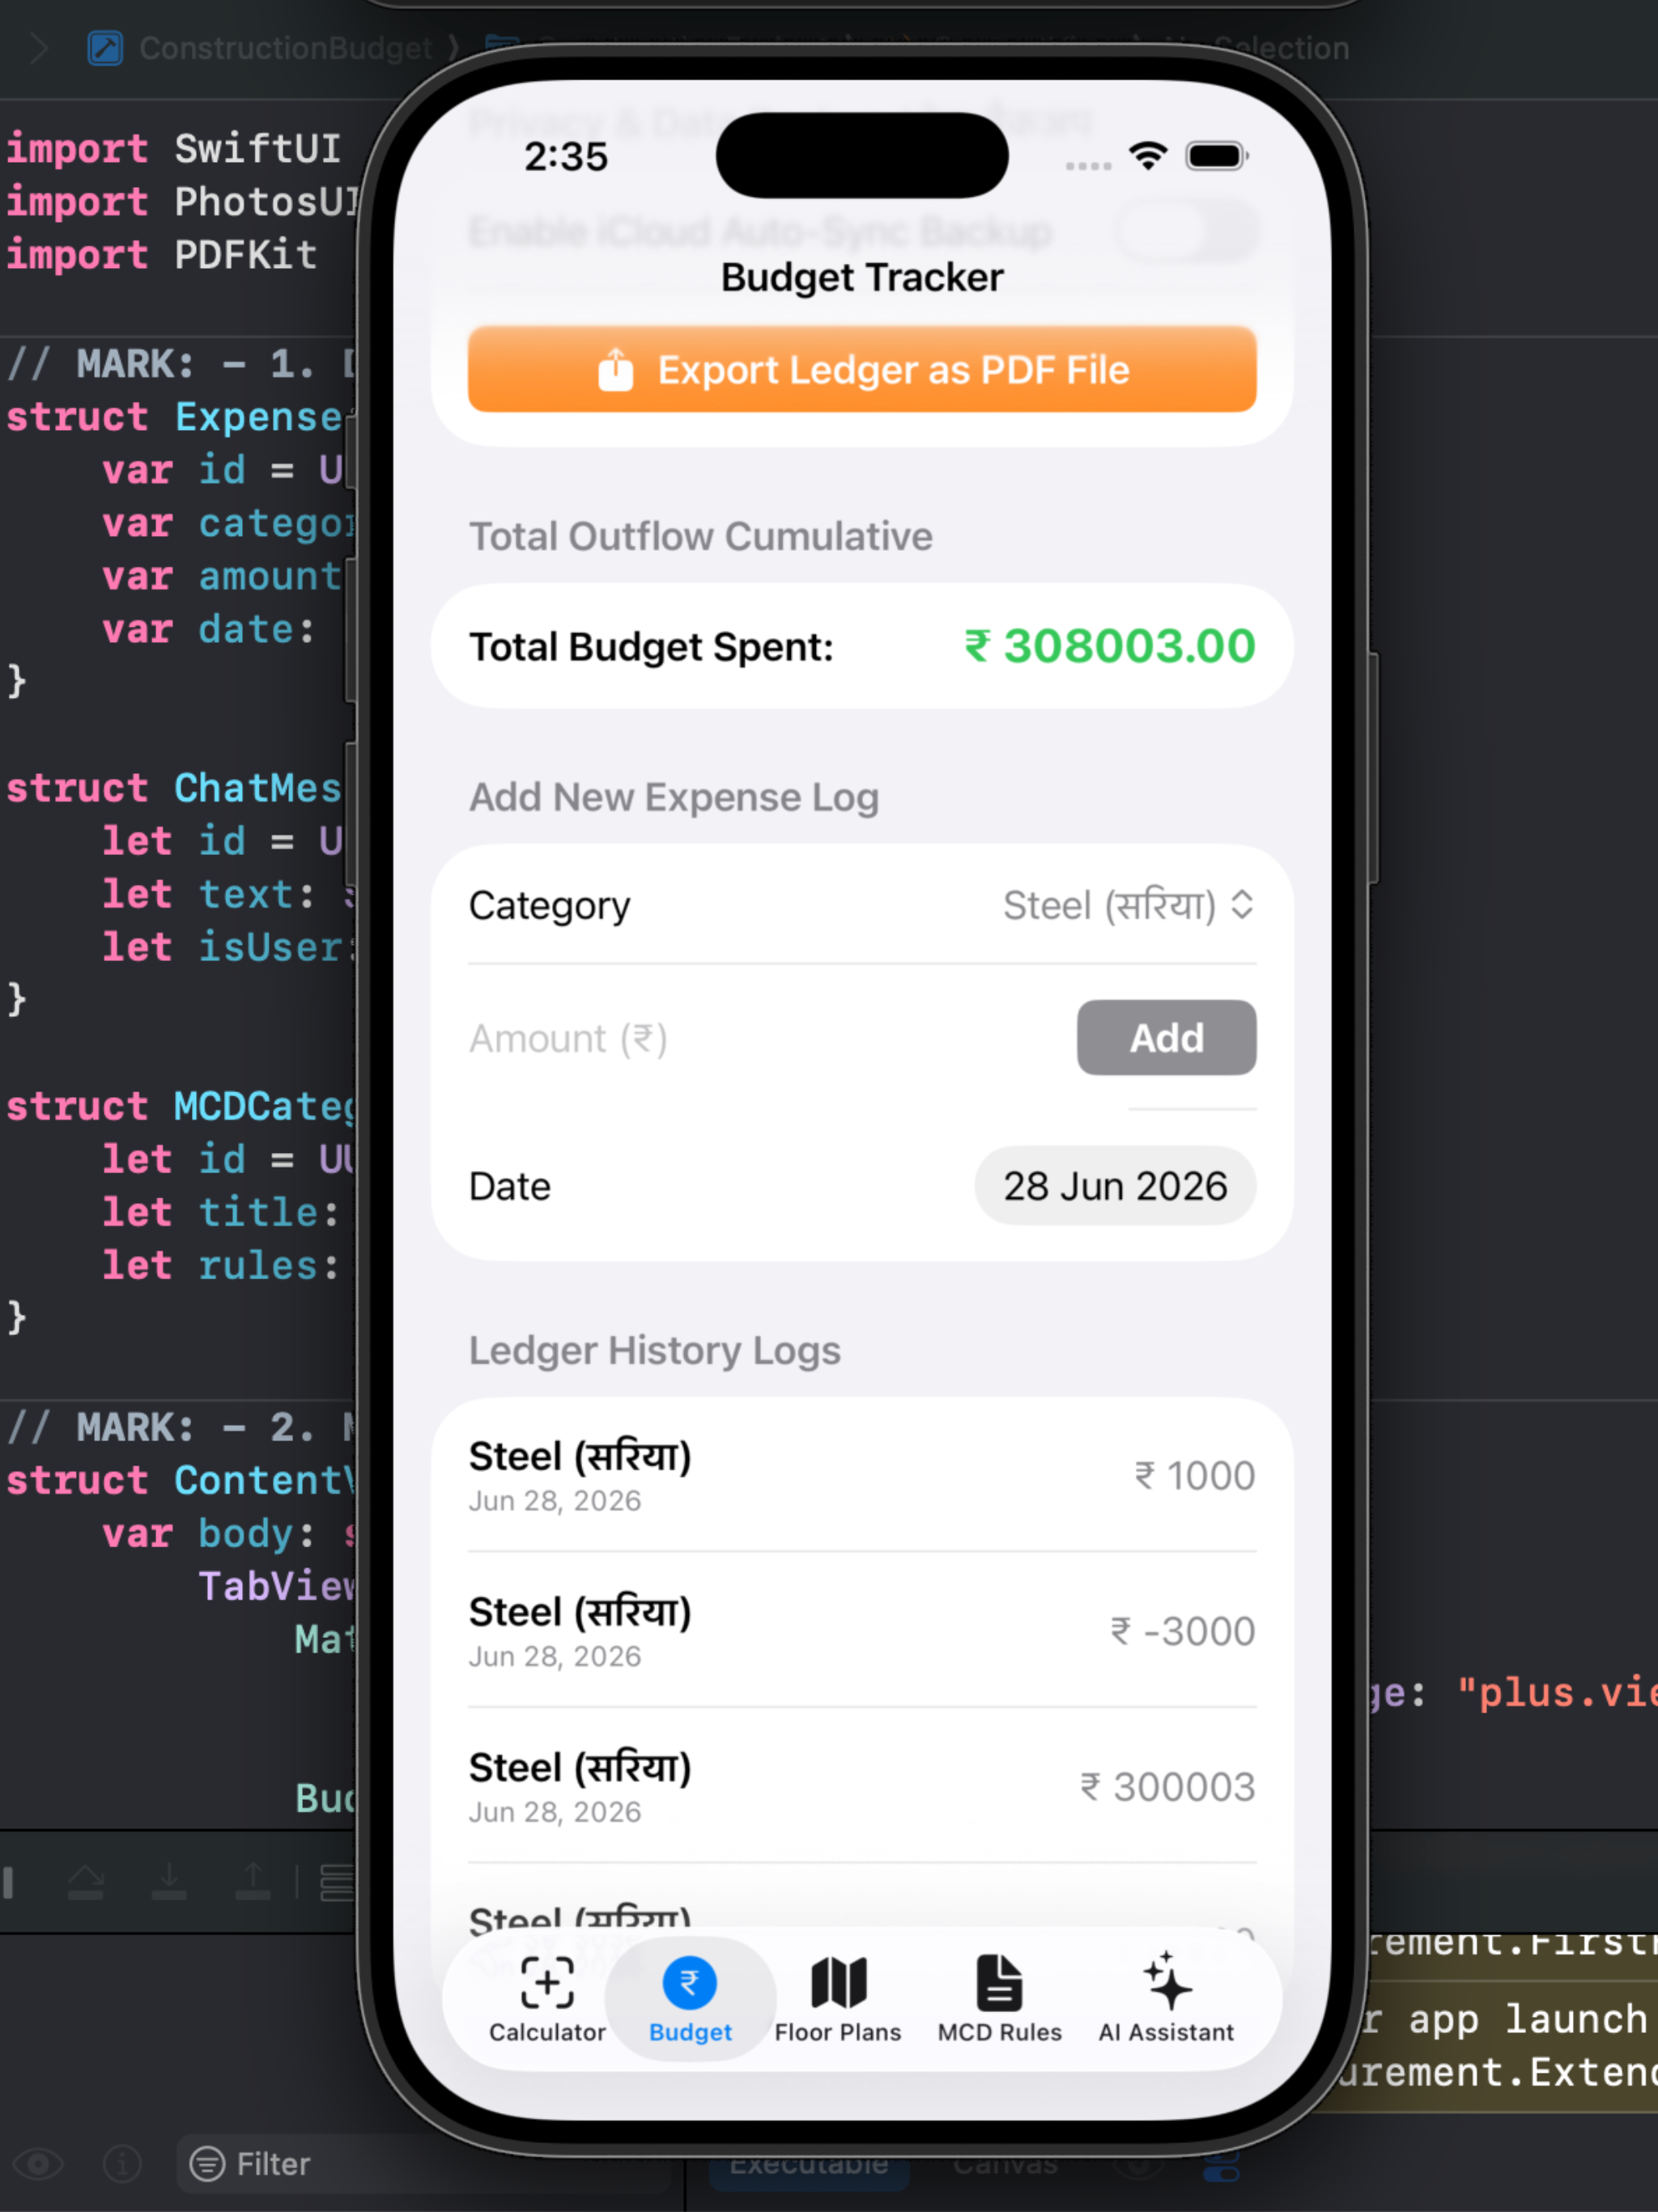1658x2212 pixels.
Task: Click the struct MCDCateg declaration line
Action: [181, 1107]
